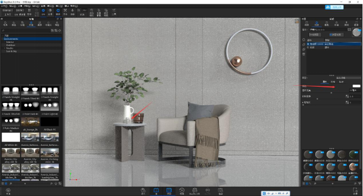Click the blue cloud upload button
This screenshot has height=196, width=363.
tap(334, 7)
